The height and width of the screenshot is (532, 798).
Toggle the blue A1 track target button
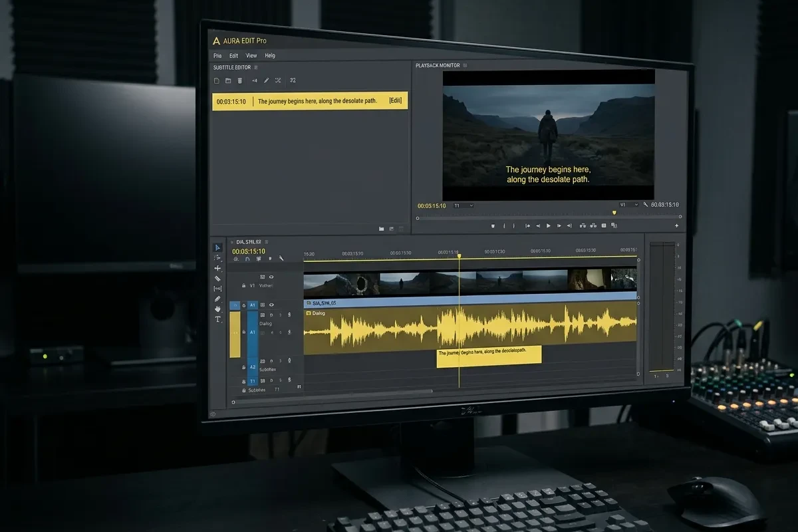click(x=253, y=305)
